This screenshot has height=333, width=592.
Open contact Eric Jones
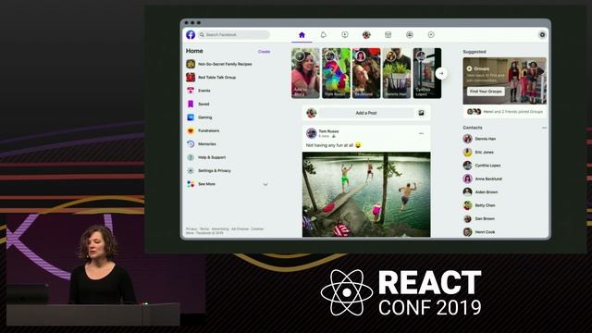pos(484,152)
